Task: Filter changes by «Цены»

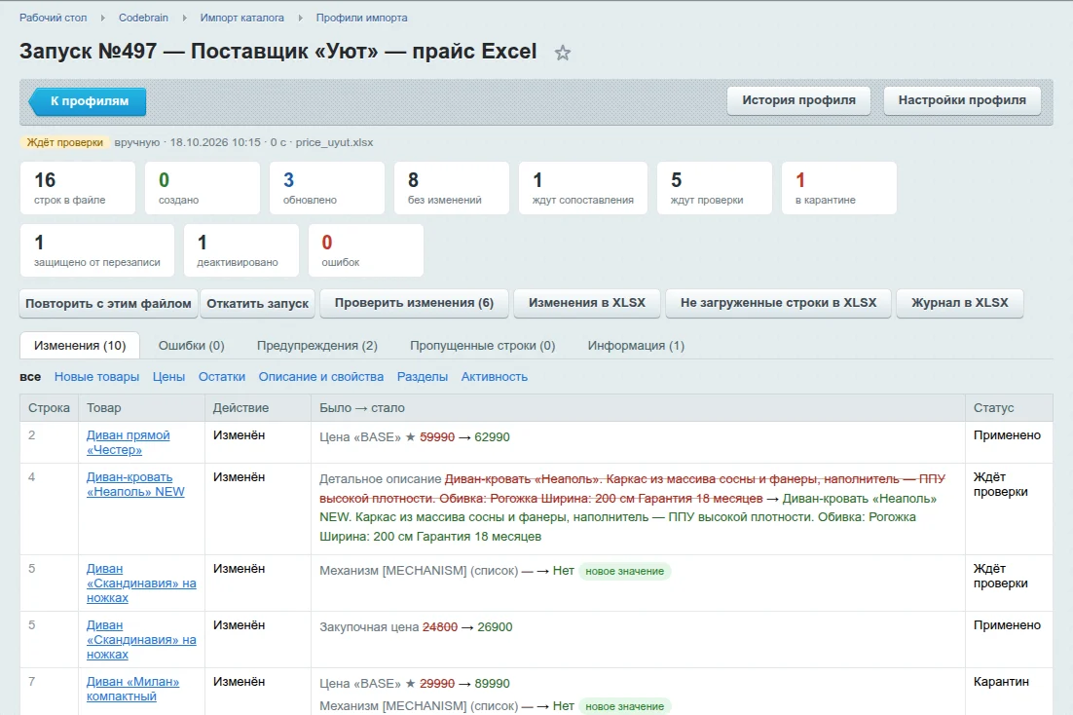Action: (x=169, y=377)
